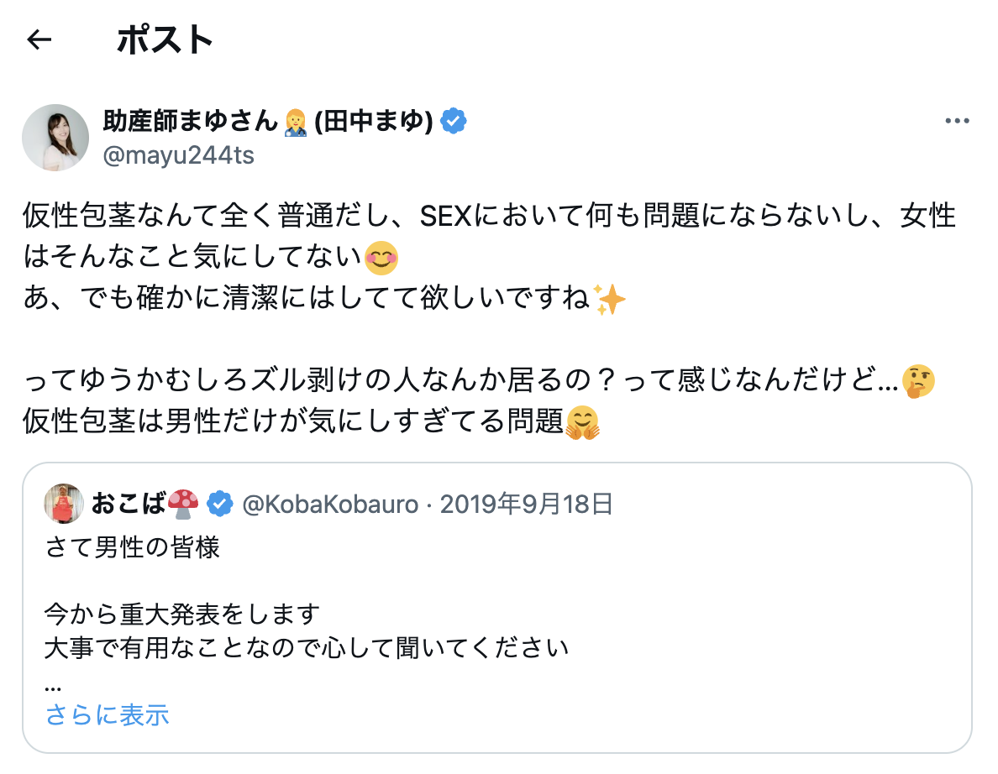
Task: Click the sparkles emoji in the post
Action: point(609,300)
